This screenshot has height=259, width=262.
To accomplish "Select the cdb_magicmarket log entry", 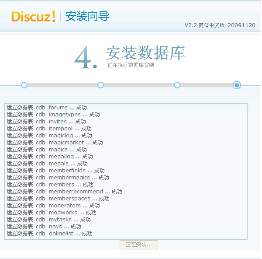I will click(x=55, y=143).
